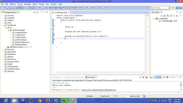Switch to the Problems tab
The height and width of the screenshot is (103, 183).
pyautogui.click(x=57, y=78)
